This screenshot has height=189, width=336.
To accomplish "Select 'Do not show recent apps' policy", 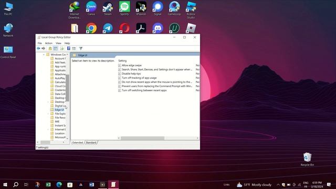I will (157, 82).
